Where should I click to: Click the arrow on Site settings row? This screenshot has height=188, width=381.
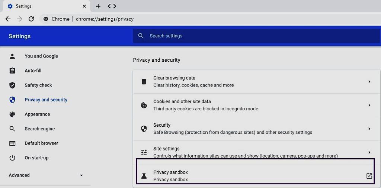369,152
